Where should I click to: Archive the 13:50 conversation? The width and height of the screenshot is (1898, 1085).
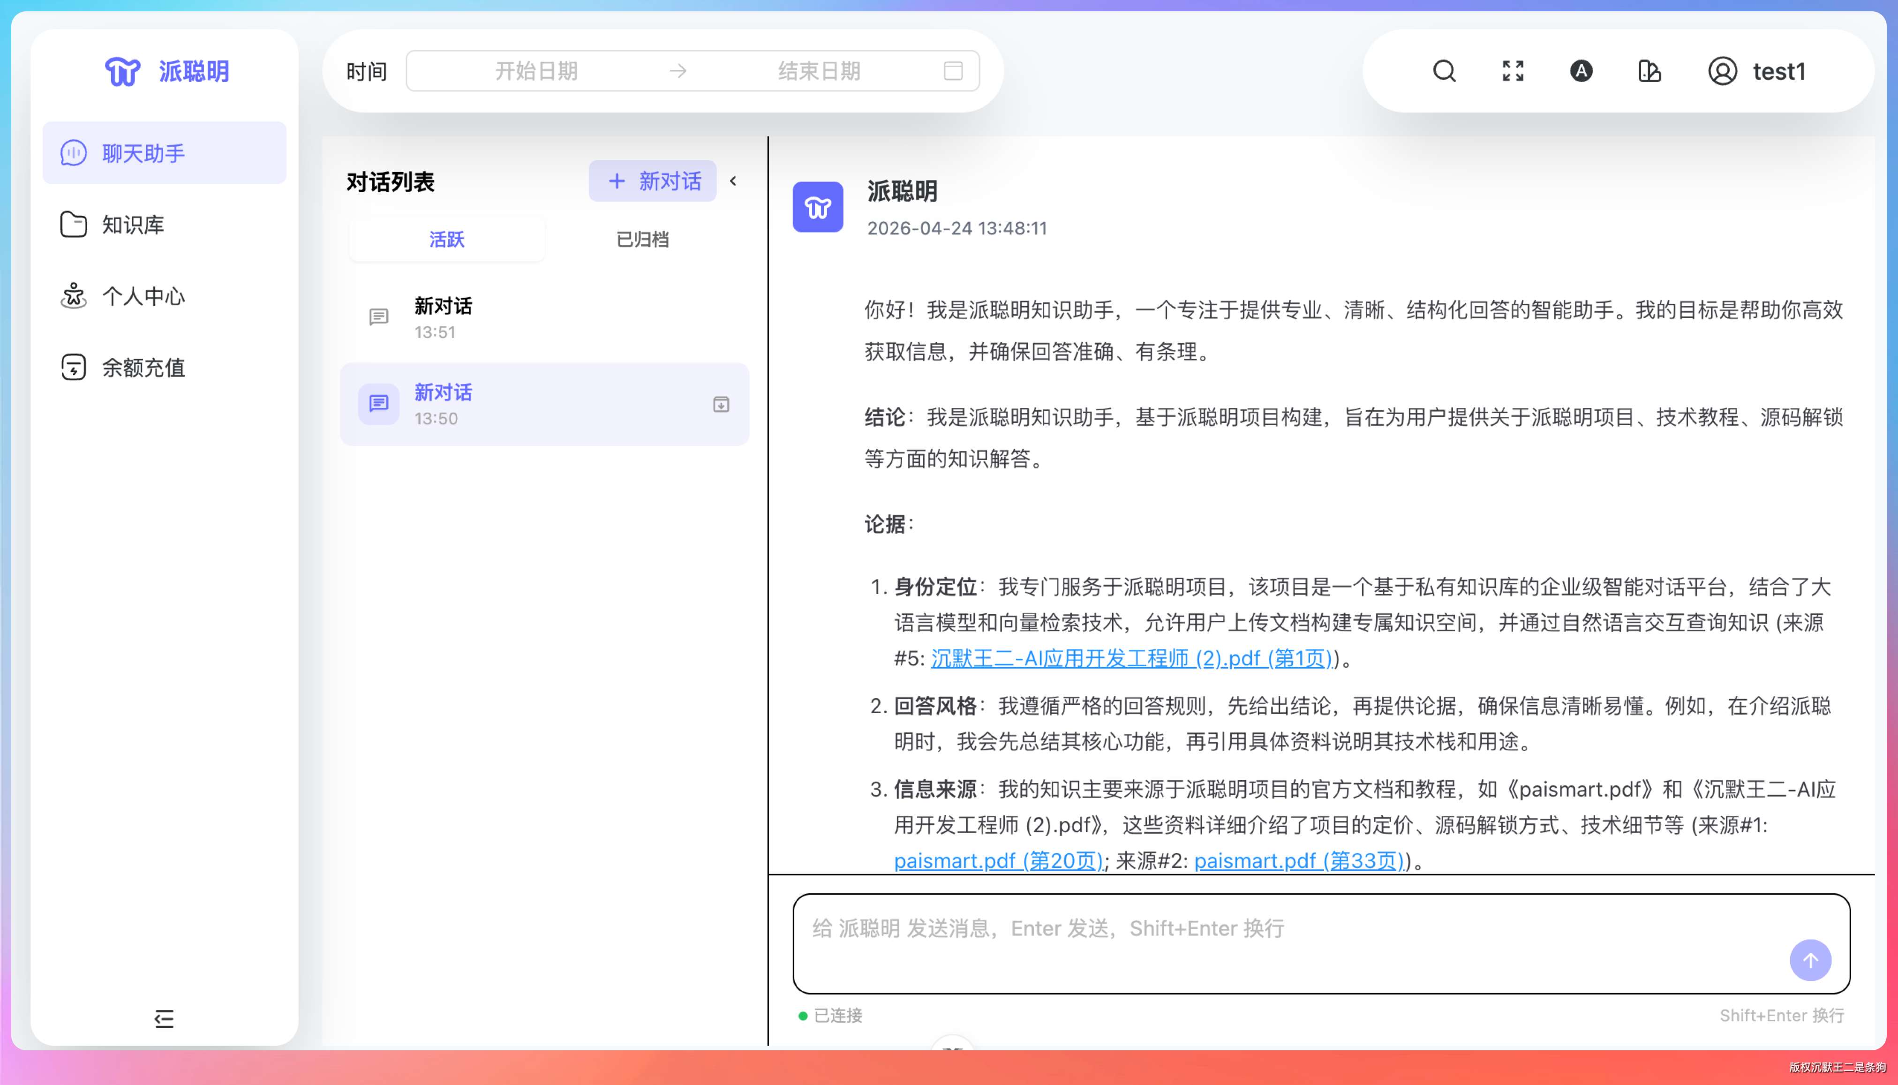click(x=721, y=404)
